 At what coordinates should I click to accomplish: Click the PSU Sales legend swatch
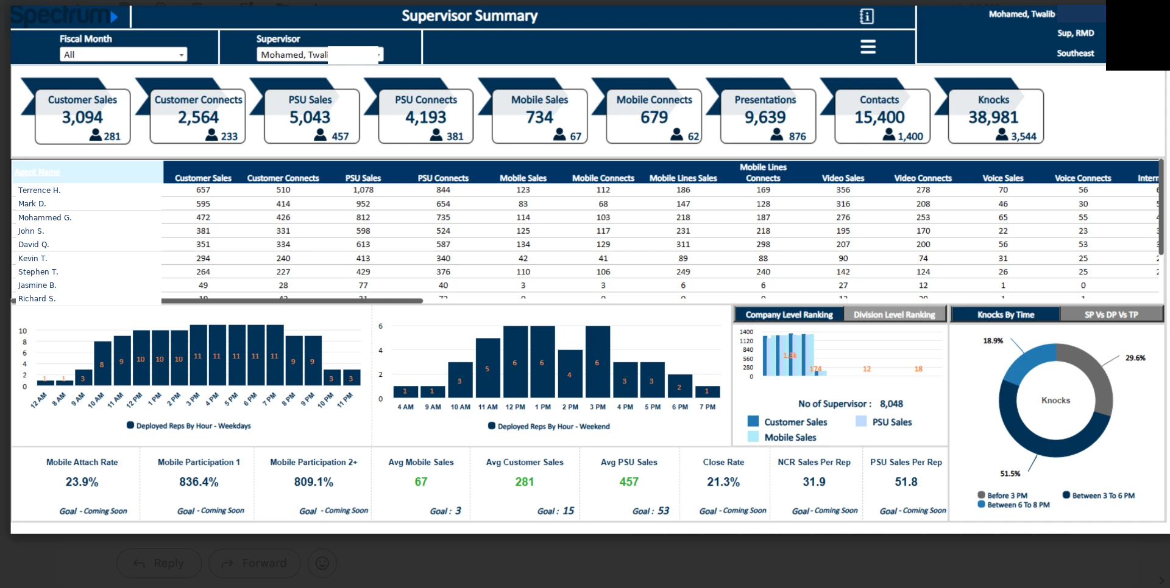tap(861, 421)
